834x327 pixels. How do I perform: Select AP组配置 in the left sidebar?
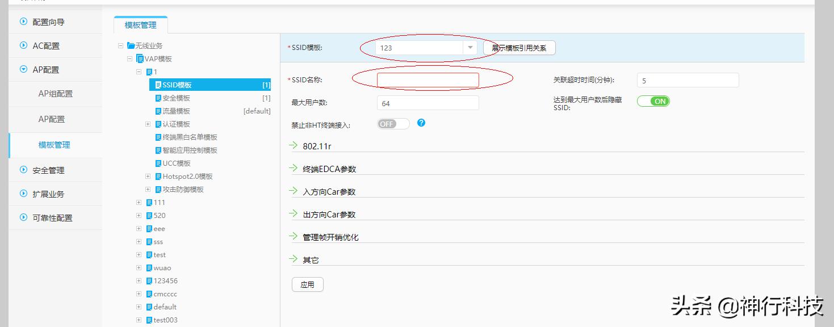point(55,94)
